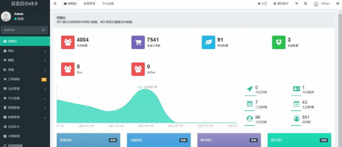Click the calendar-plus icon for 七日新增
The width and height of the screenshot is (342, 147).
tap(297, 104)
